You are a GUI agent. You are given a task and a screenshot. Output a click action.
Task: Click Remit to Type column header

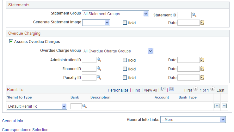19,97
